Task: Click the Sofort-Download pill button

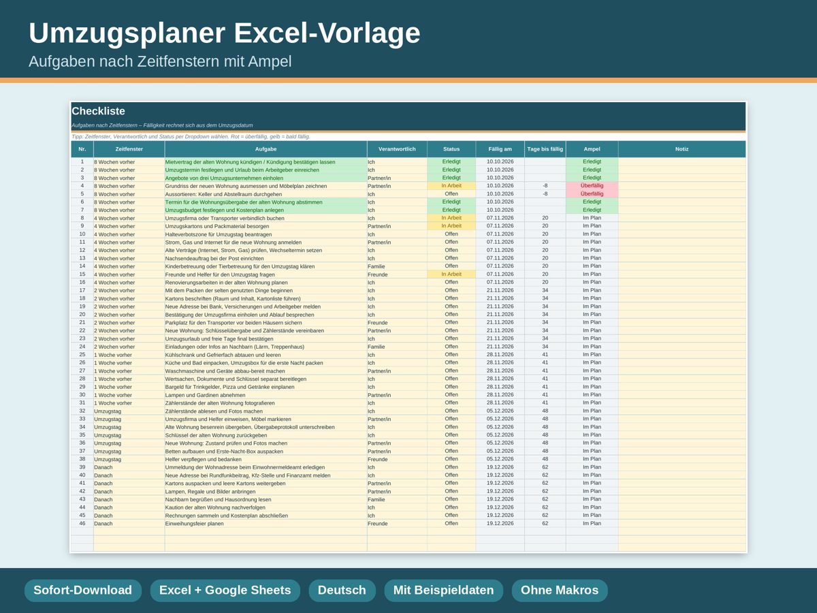Action: click(83, 591)
